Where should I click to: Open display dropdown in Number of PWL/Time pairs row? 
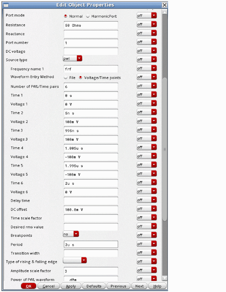[x=147, y=86]
